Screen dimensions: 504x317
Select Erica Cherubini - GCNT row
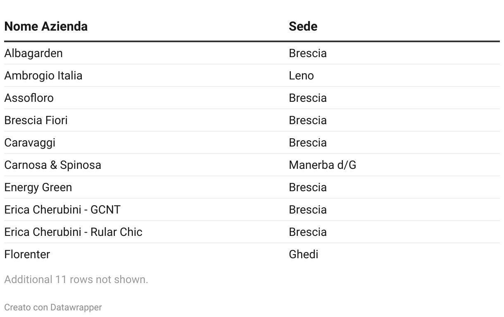pos(252,210)
